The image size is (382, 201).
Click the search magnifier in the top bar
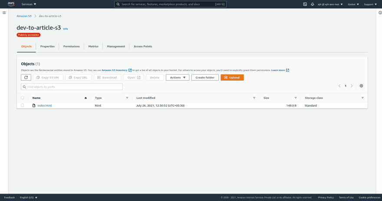click(x=118, y=4)
